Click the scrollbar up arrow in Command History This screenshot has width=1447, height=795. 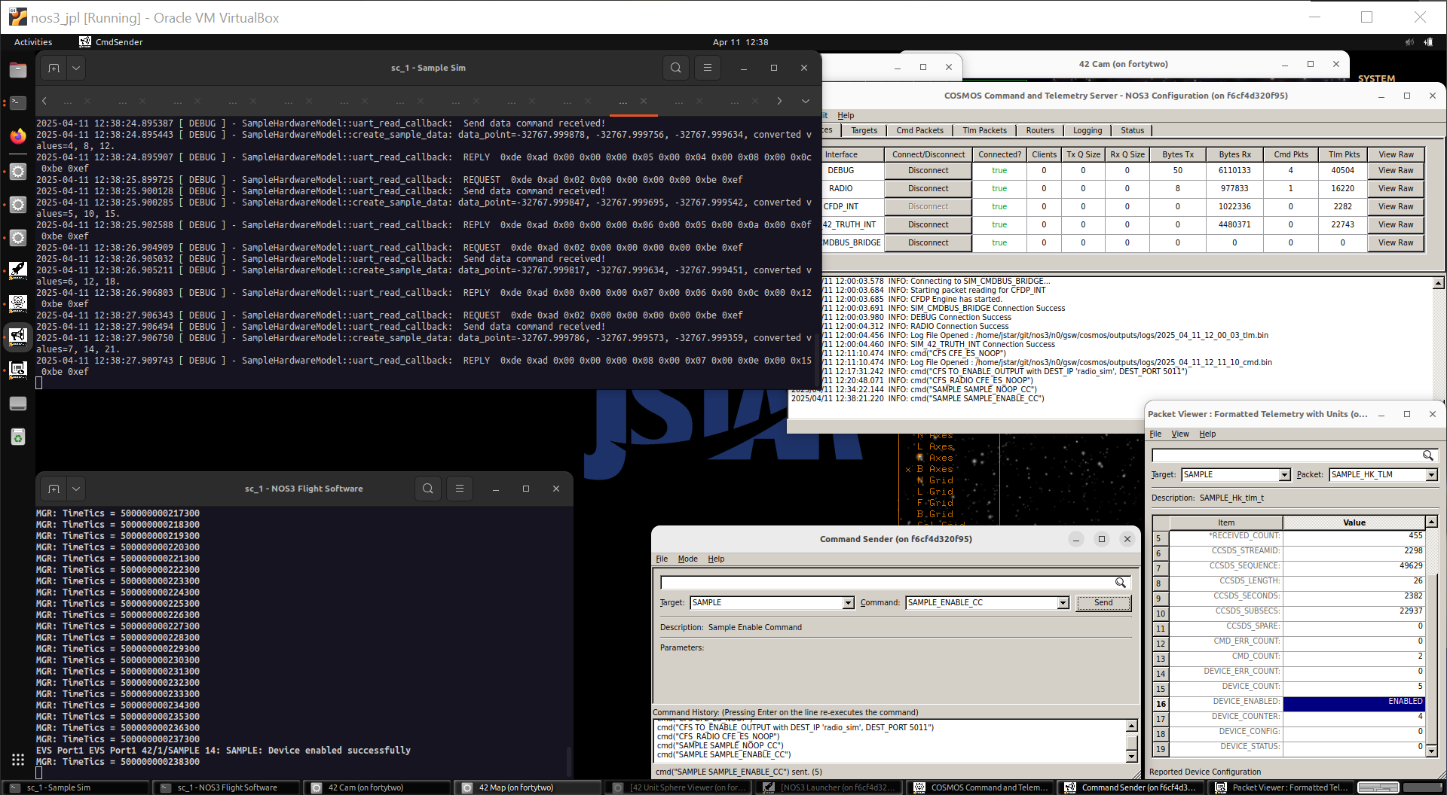[x=1131, y=726]
